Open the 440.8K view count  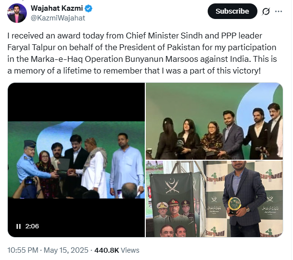coord(106,250)
